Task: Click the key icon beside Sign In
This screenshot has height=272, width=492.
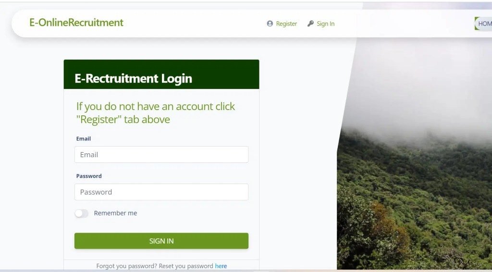Action: pyautogui.click(x=311, y=24)
